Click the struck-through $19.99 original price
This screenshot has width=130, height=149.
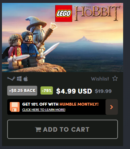point(103,91)
